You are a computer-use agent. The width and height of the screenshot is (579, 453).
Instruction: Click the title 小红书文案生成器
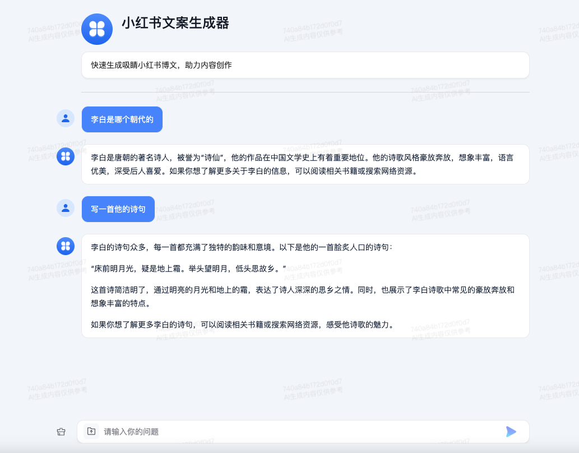[x=175, y=23]
